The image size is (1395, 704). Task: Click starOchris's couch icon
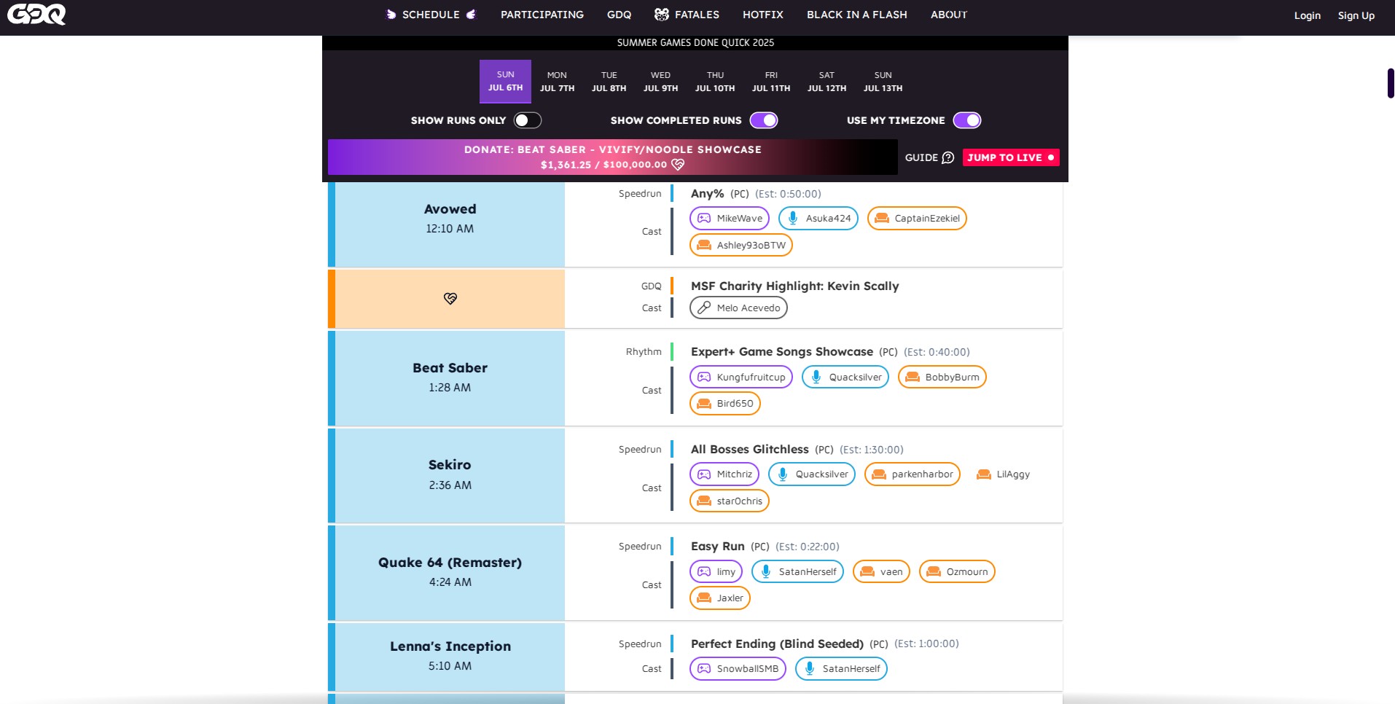pos(704,501)
